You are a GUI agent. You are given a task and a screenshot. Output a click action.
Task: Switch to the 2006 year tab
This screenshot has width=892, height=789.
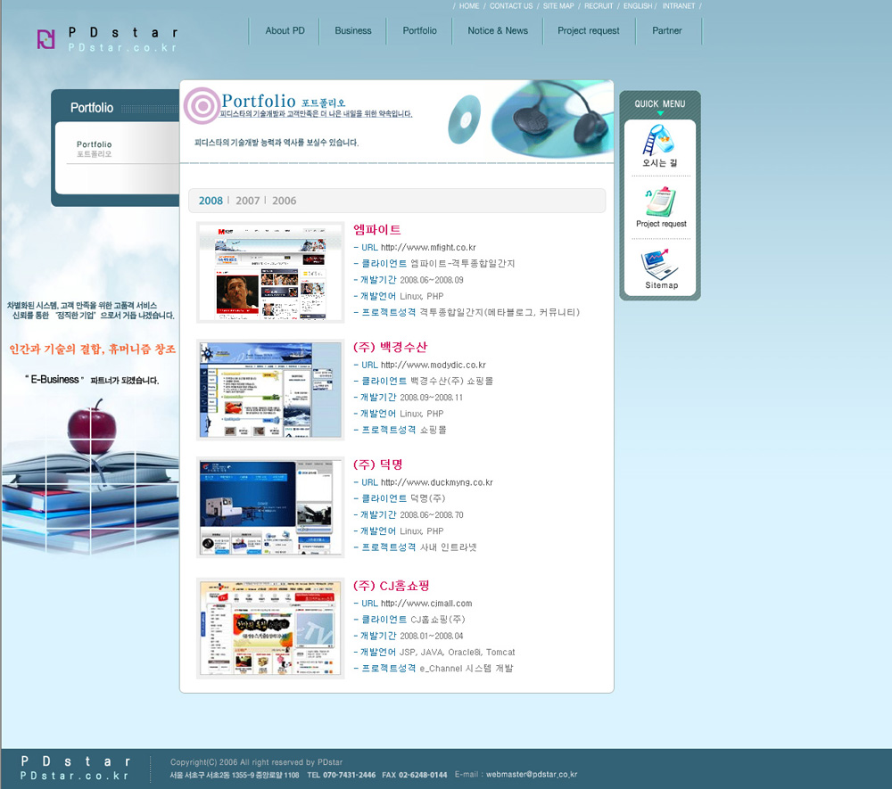tap(285, 201)
